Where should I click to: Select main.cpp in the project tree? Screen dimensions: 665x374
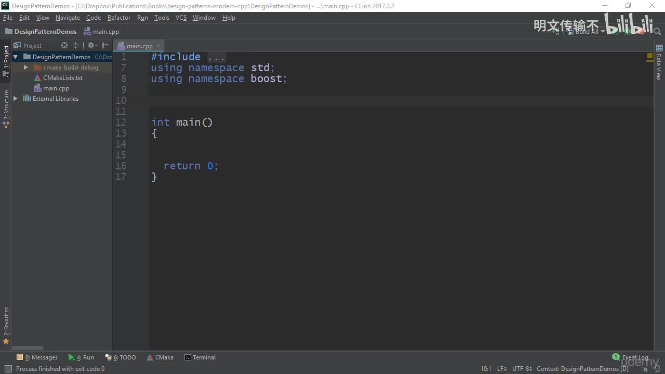[51, 88]
